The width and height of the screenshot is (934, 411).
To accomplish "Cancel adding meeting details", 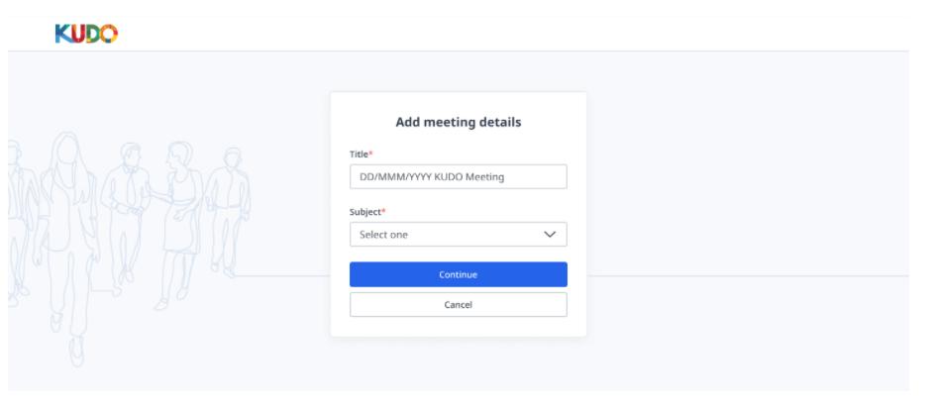I will [x=458, y=304].
